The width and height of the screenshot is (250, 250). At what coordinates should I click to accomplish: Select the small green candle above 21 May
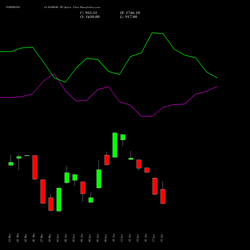pyautogui.click(x=11, y=163)
